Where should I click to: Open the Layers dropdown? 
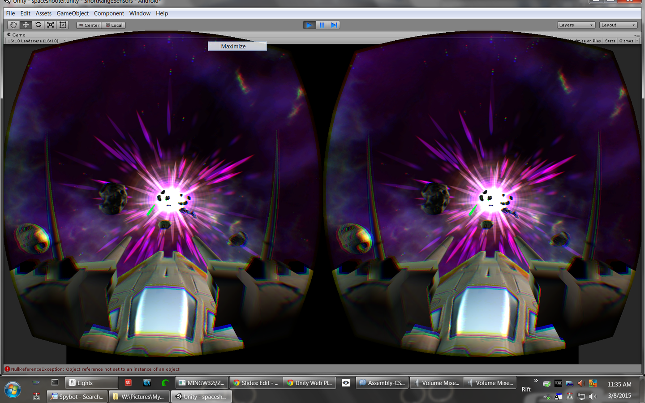pyautogui.click(x=576, y=25)
